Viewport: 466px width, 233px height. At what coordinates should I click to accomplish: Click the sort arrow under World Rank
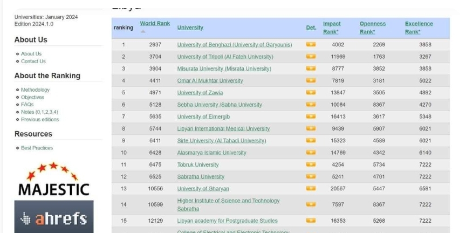tap(143, 31)
